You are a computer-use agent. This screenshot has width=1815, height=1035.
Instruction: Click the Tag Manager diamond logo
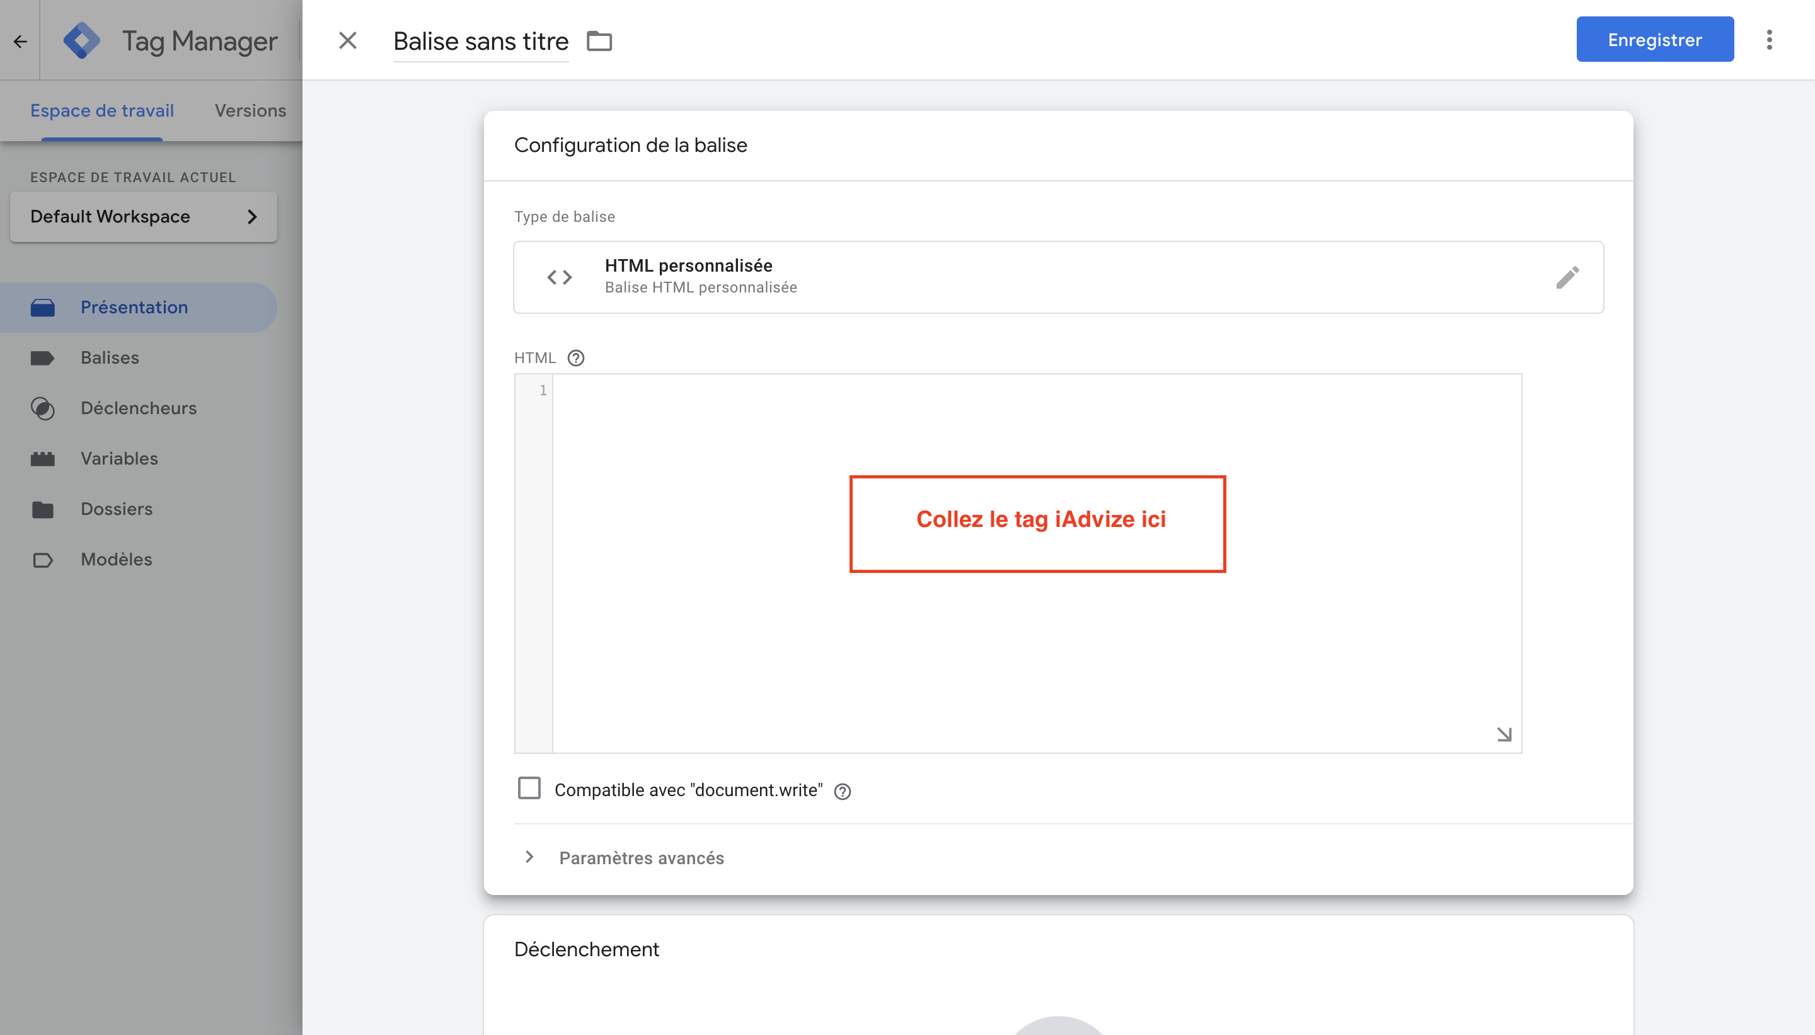[82, 40]
